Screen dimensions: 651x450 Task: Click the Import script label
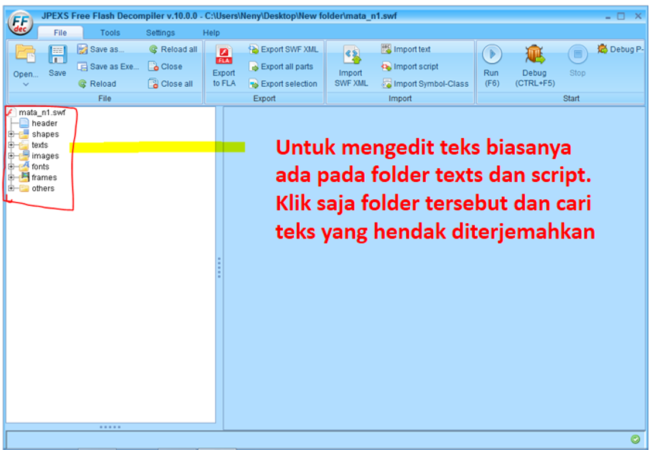pos(416,66)
